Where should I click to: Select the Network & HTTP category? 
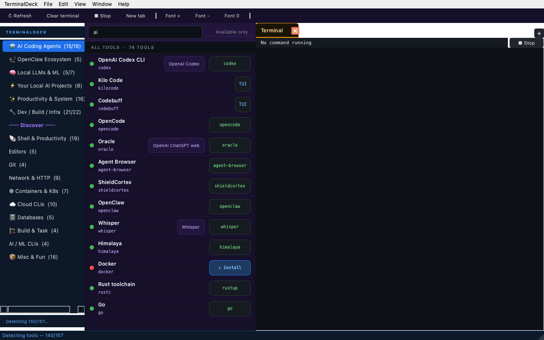(x=42, y=178)
